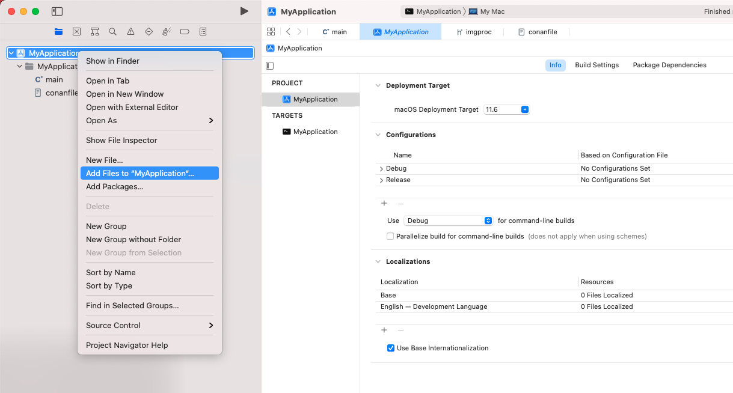Click the minus under Localizations
The width and height of the screenshot is (733, 393).
point(400,331)
